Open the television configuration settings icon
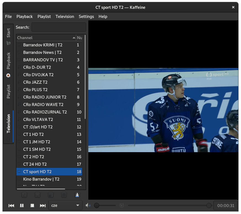Viewport: 241px width, 214px height. coord(25,195)
